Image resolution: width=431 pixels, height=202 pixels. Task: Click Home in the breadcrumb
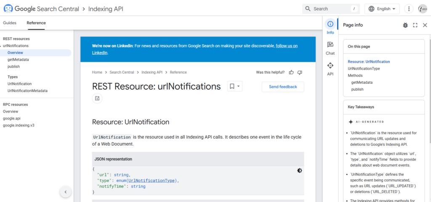coord(97,72)
